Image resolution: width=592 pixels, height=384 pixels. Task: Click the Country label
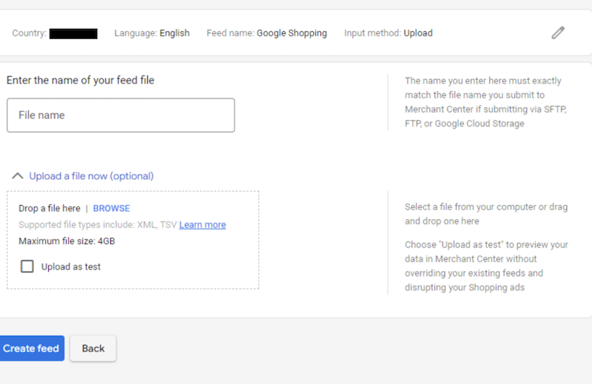[x=30, y=33]
